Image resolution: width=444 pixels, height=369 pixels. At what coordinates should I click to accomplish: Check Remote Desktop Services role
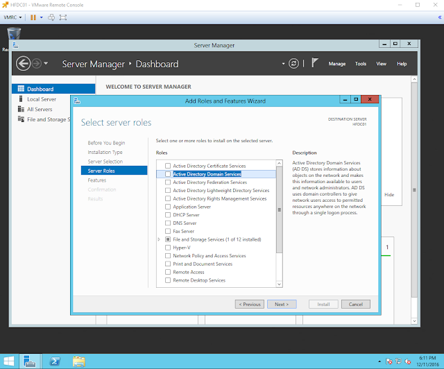point(168,280)
